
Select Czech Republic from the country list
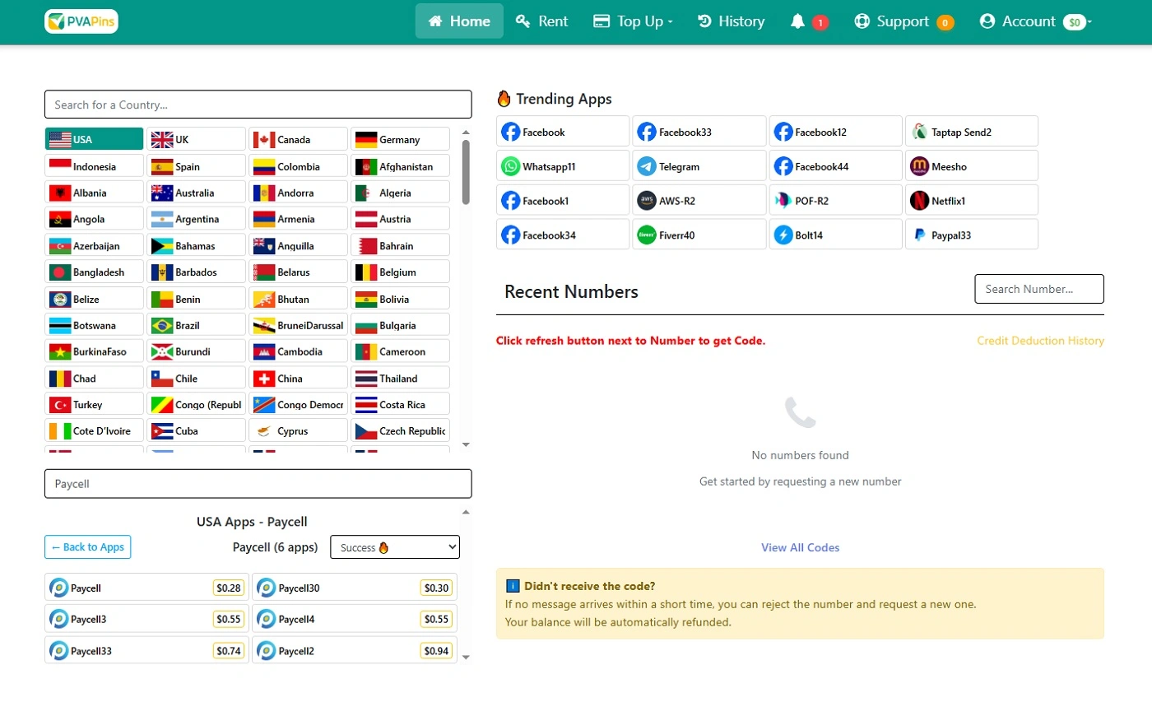(x=401, y=431)
